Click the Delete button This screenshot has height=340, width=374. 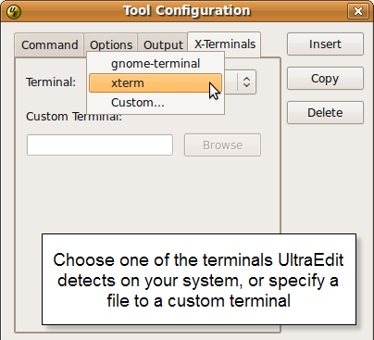coord(325,112)
